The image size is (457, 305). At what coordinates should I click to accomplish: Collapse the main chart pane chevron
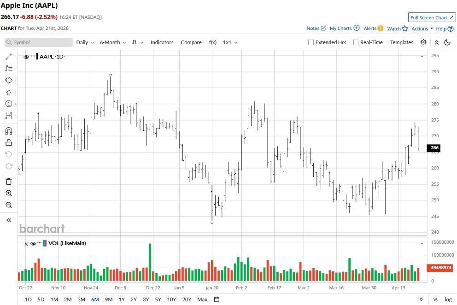(x=422, y=57)
